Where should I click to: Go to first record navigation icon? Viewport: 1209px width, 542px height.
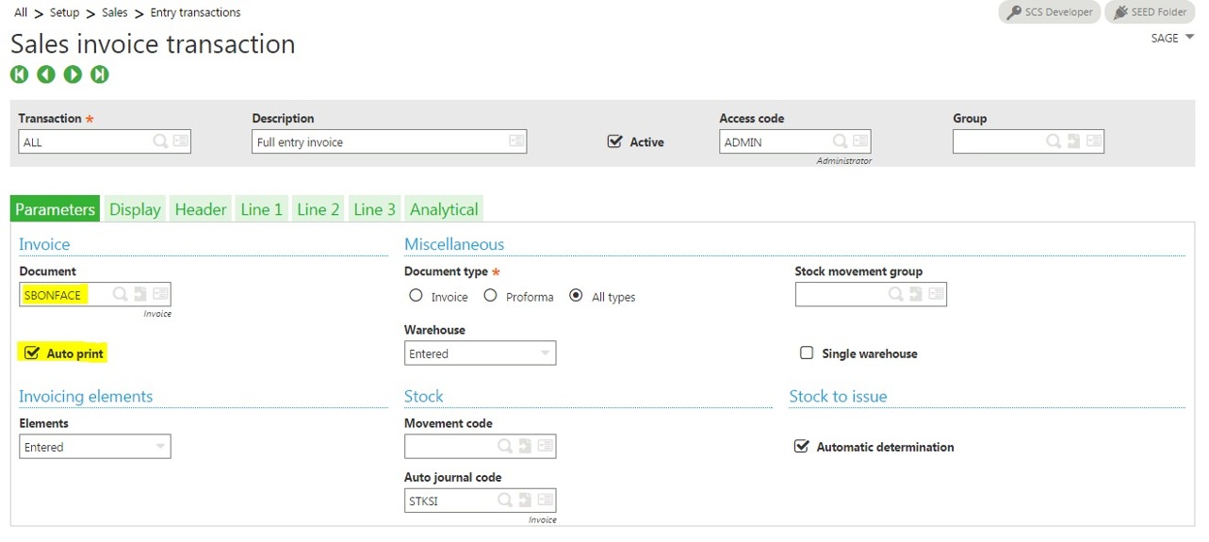tap(20, 74)
